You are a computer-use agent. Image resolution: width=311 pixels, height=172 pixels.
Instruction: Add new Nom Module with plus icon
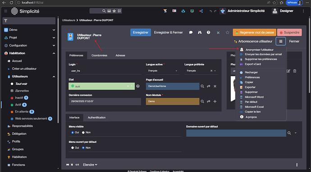point(215,101)
